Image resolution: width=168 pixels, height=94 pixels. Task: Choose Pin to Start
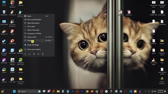click(39, 27)
